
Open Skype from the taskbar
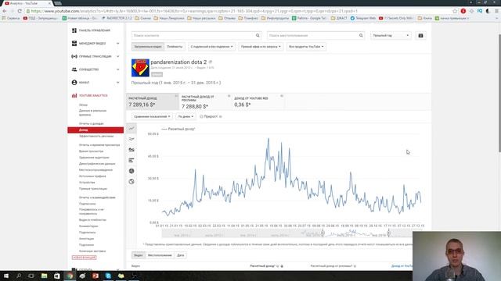[108, 276]
